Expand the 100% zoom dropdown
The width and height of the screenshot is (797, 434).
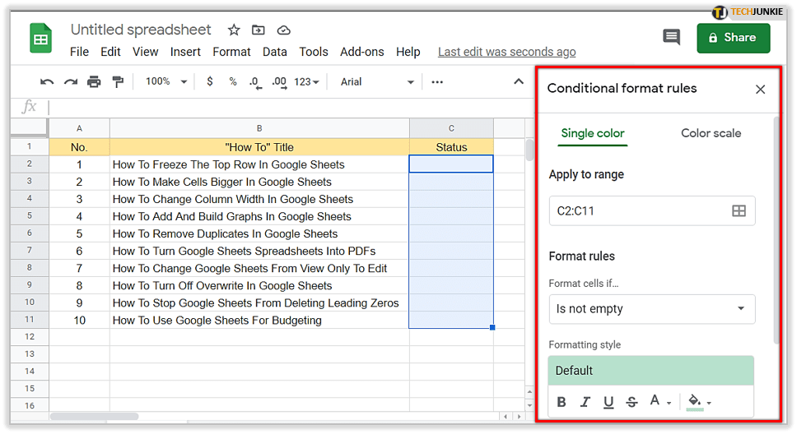(165, 81)
